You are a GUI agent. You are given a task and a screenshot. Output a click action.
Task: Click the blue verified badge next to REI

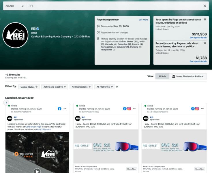point(38,29)
